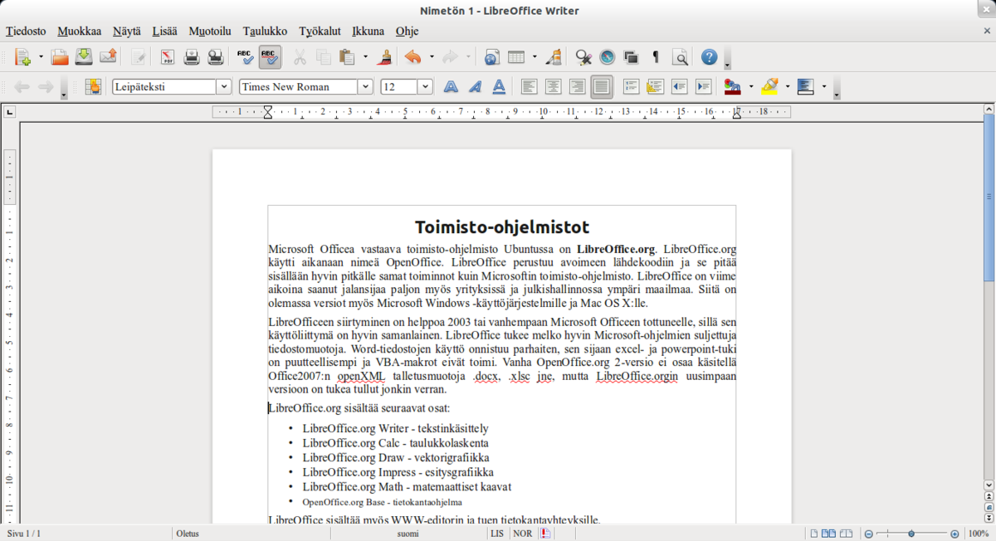The width and height of the screenshot is (996, 541).
Task: Expand New document dropdown arrow
Action: point(40,57)
